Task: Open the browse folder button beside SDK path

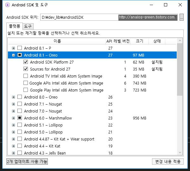Action: 181,17
